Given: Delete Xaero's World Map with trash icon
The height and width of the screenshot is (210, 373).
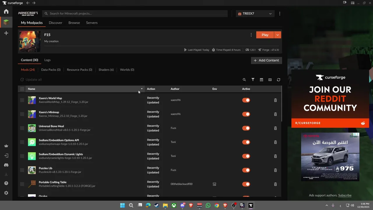Looking at the screenshot, I should point(275,100).
